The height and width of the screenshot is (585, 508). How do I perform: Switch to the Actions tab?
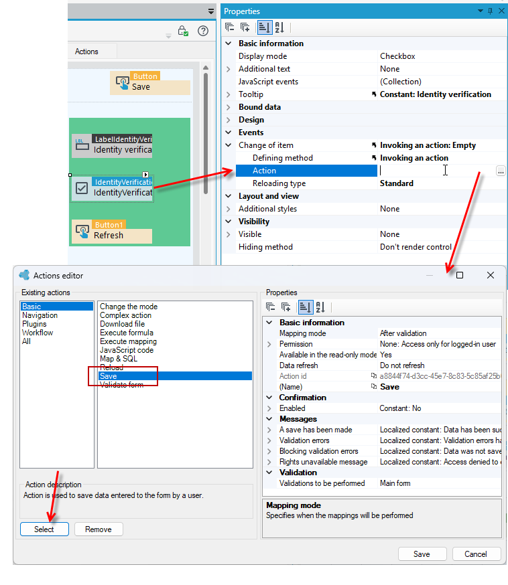(86, 52)
